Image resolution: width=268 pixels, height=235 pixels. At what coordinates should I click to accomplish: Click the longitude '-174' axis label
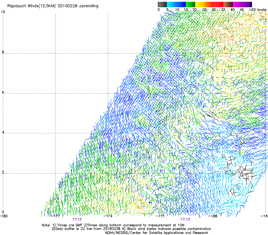coord(108,216)
